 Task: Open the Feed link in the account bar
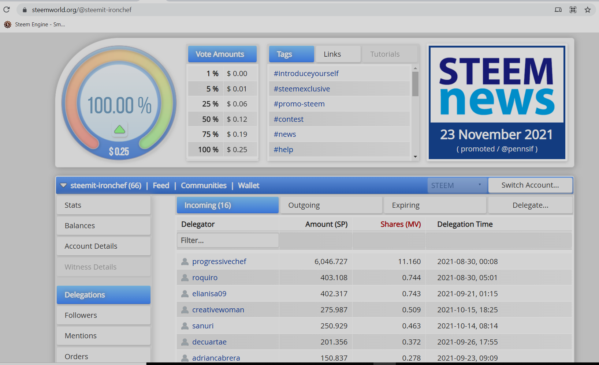pos(161,185)
